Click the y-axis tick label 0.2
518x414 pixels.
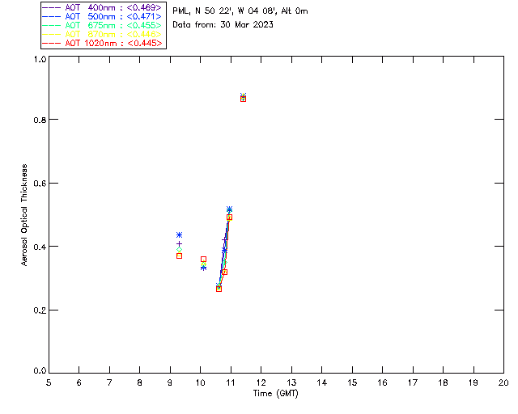tap(40, 310)
